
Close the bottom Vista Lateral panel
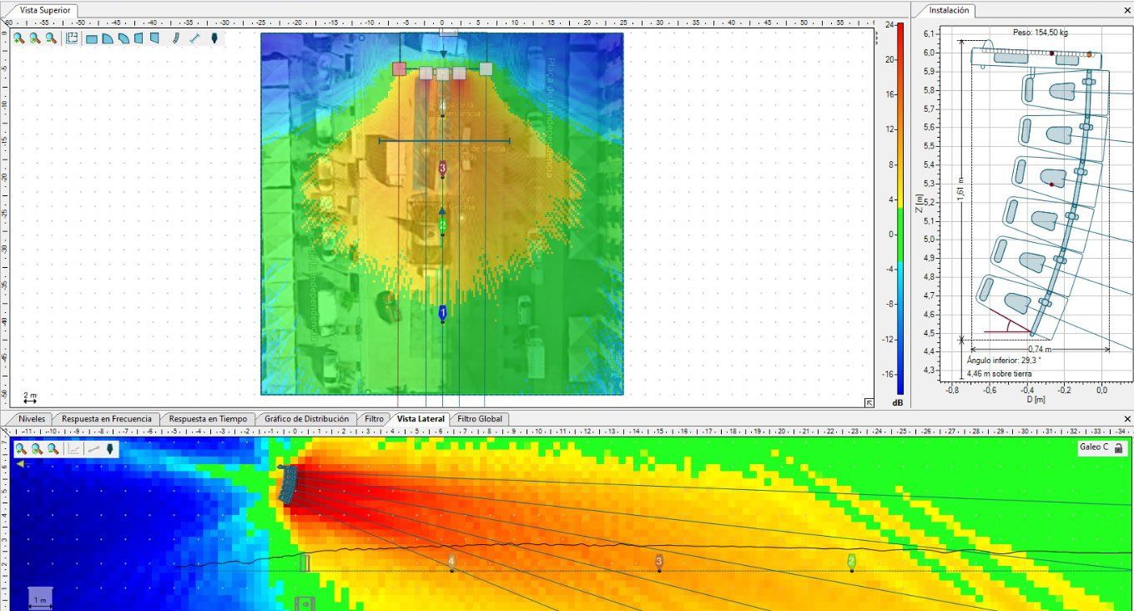1127,418
